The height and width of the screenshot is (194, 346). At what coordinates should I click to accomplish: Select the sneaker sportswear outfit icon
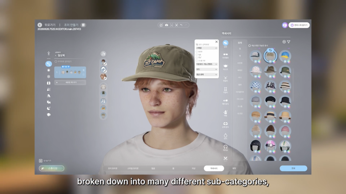[x=49, y=96]
